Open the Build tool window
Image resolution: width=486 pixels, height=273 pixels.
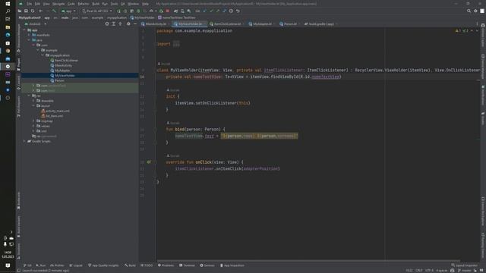coord(130,265)
